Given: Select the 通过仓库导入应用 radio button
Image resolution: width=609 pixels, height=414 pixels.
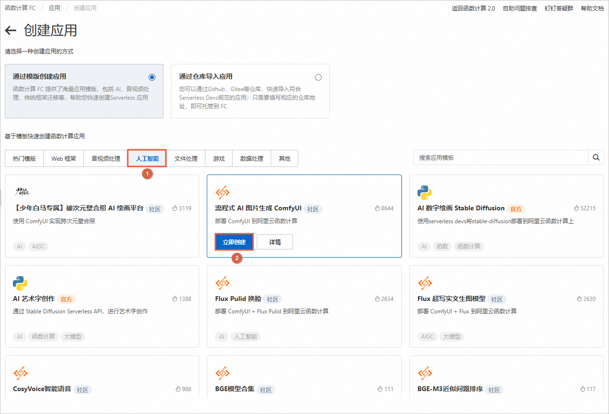Looking at the screenshot, I should tap(318, 77).
